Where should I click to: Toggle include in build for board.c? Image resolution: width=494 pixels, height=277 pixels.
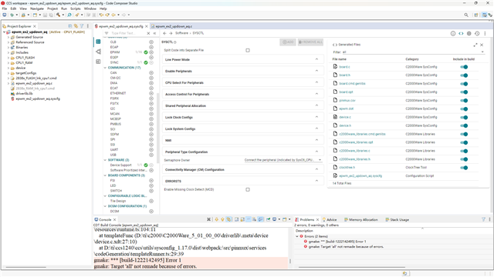tap(464, 67)
